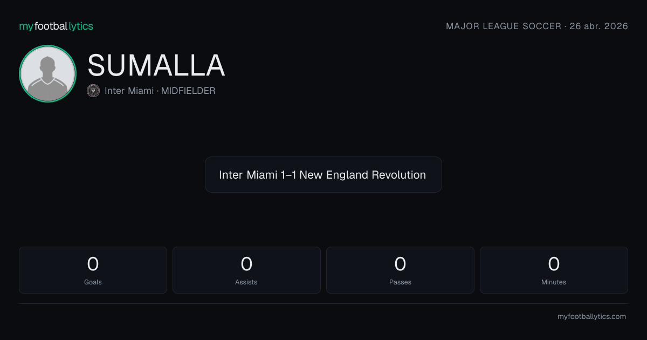Click the Inter Miami team name
The image size is (647, 340).
click(x=129, y=91)
